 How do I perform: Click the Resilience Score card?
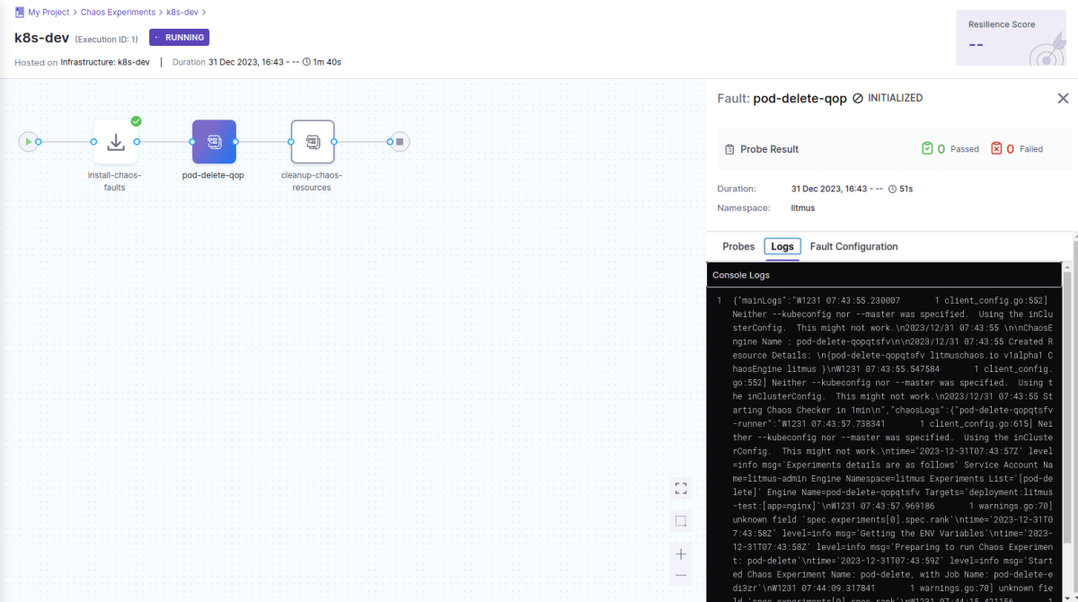click(x=1011, y=38)
